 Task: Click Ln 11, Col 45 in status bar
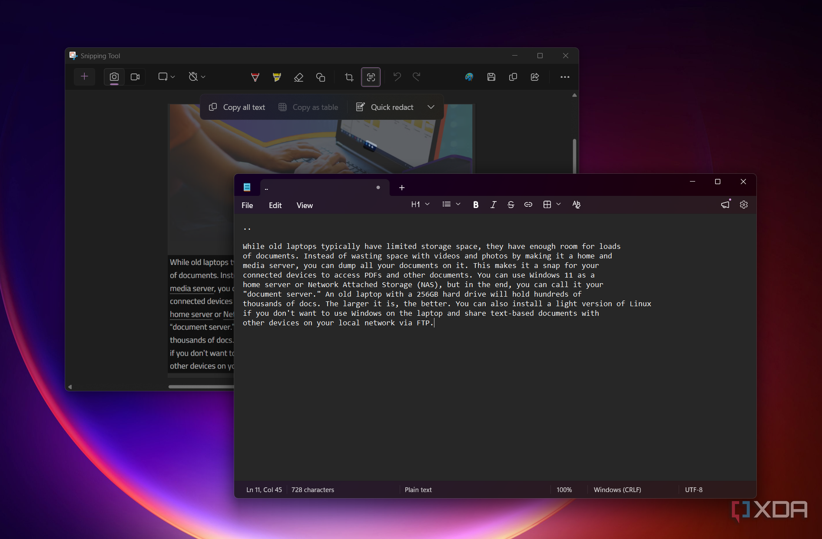[264, 490]
